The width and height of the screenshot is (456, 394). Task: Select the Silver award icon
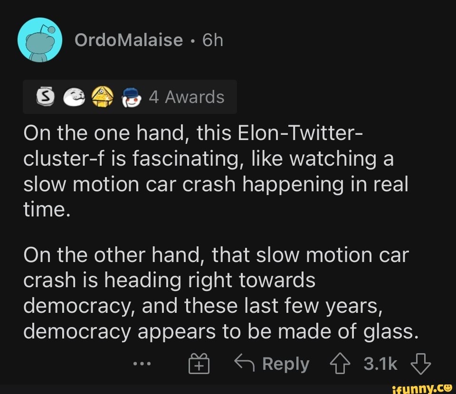[46, 96]
